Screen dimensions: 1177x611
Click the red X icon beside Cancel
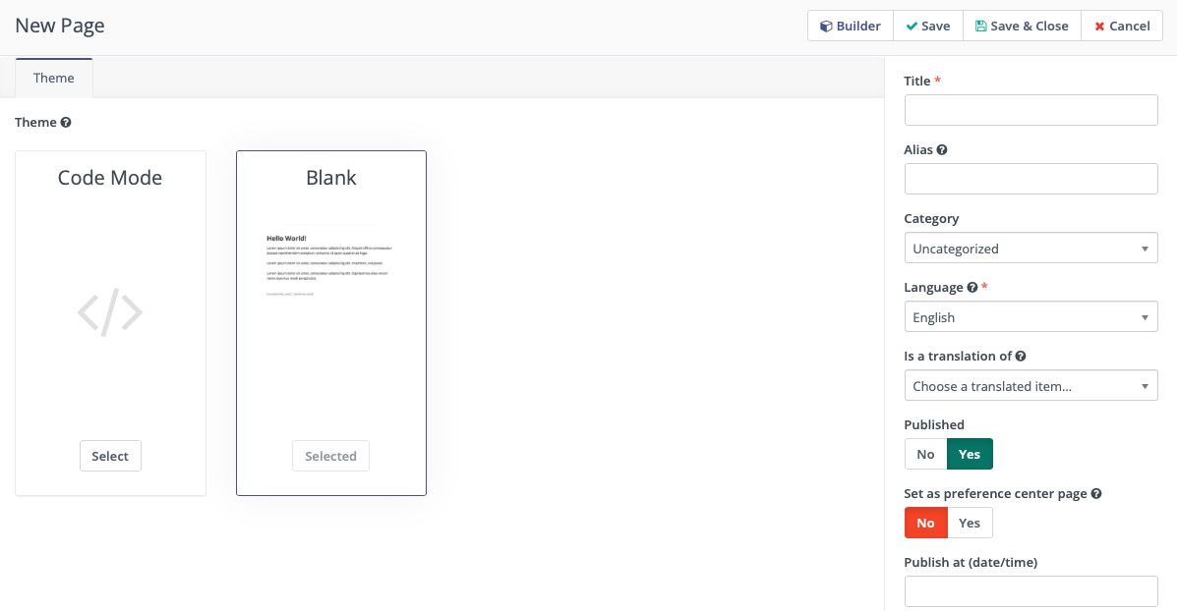tap(1098, 27)
